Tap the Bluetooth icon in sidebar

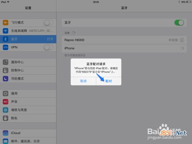(x=5, y=39)
